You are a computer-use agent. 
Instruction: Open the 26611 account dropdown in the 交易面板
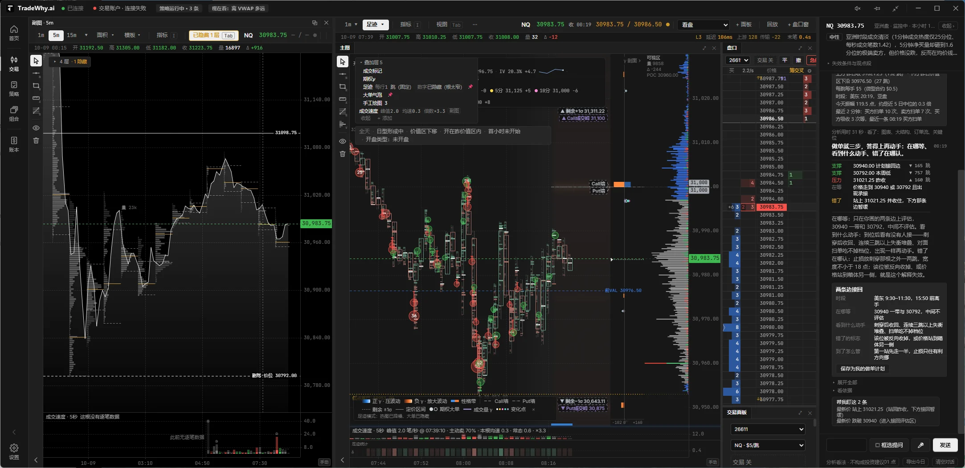pos(768,429)
